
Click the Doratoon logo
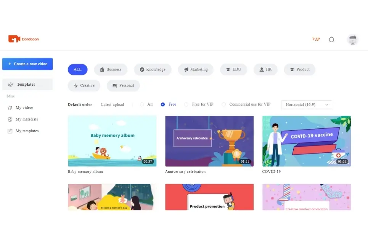[24, 39]
